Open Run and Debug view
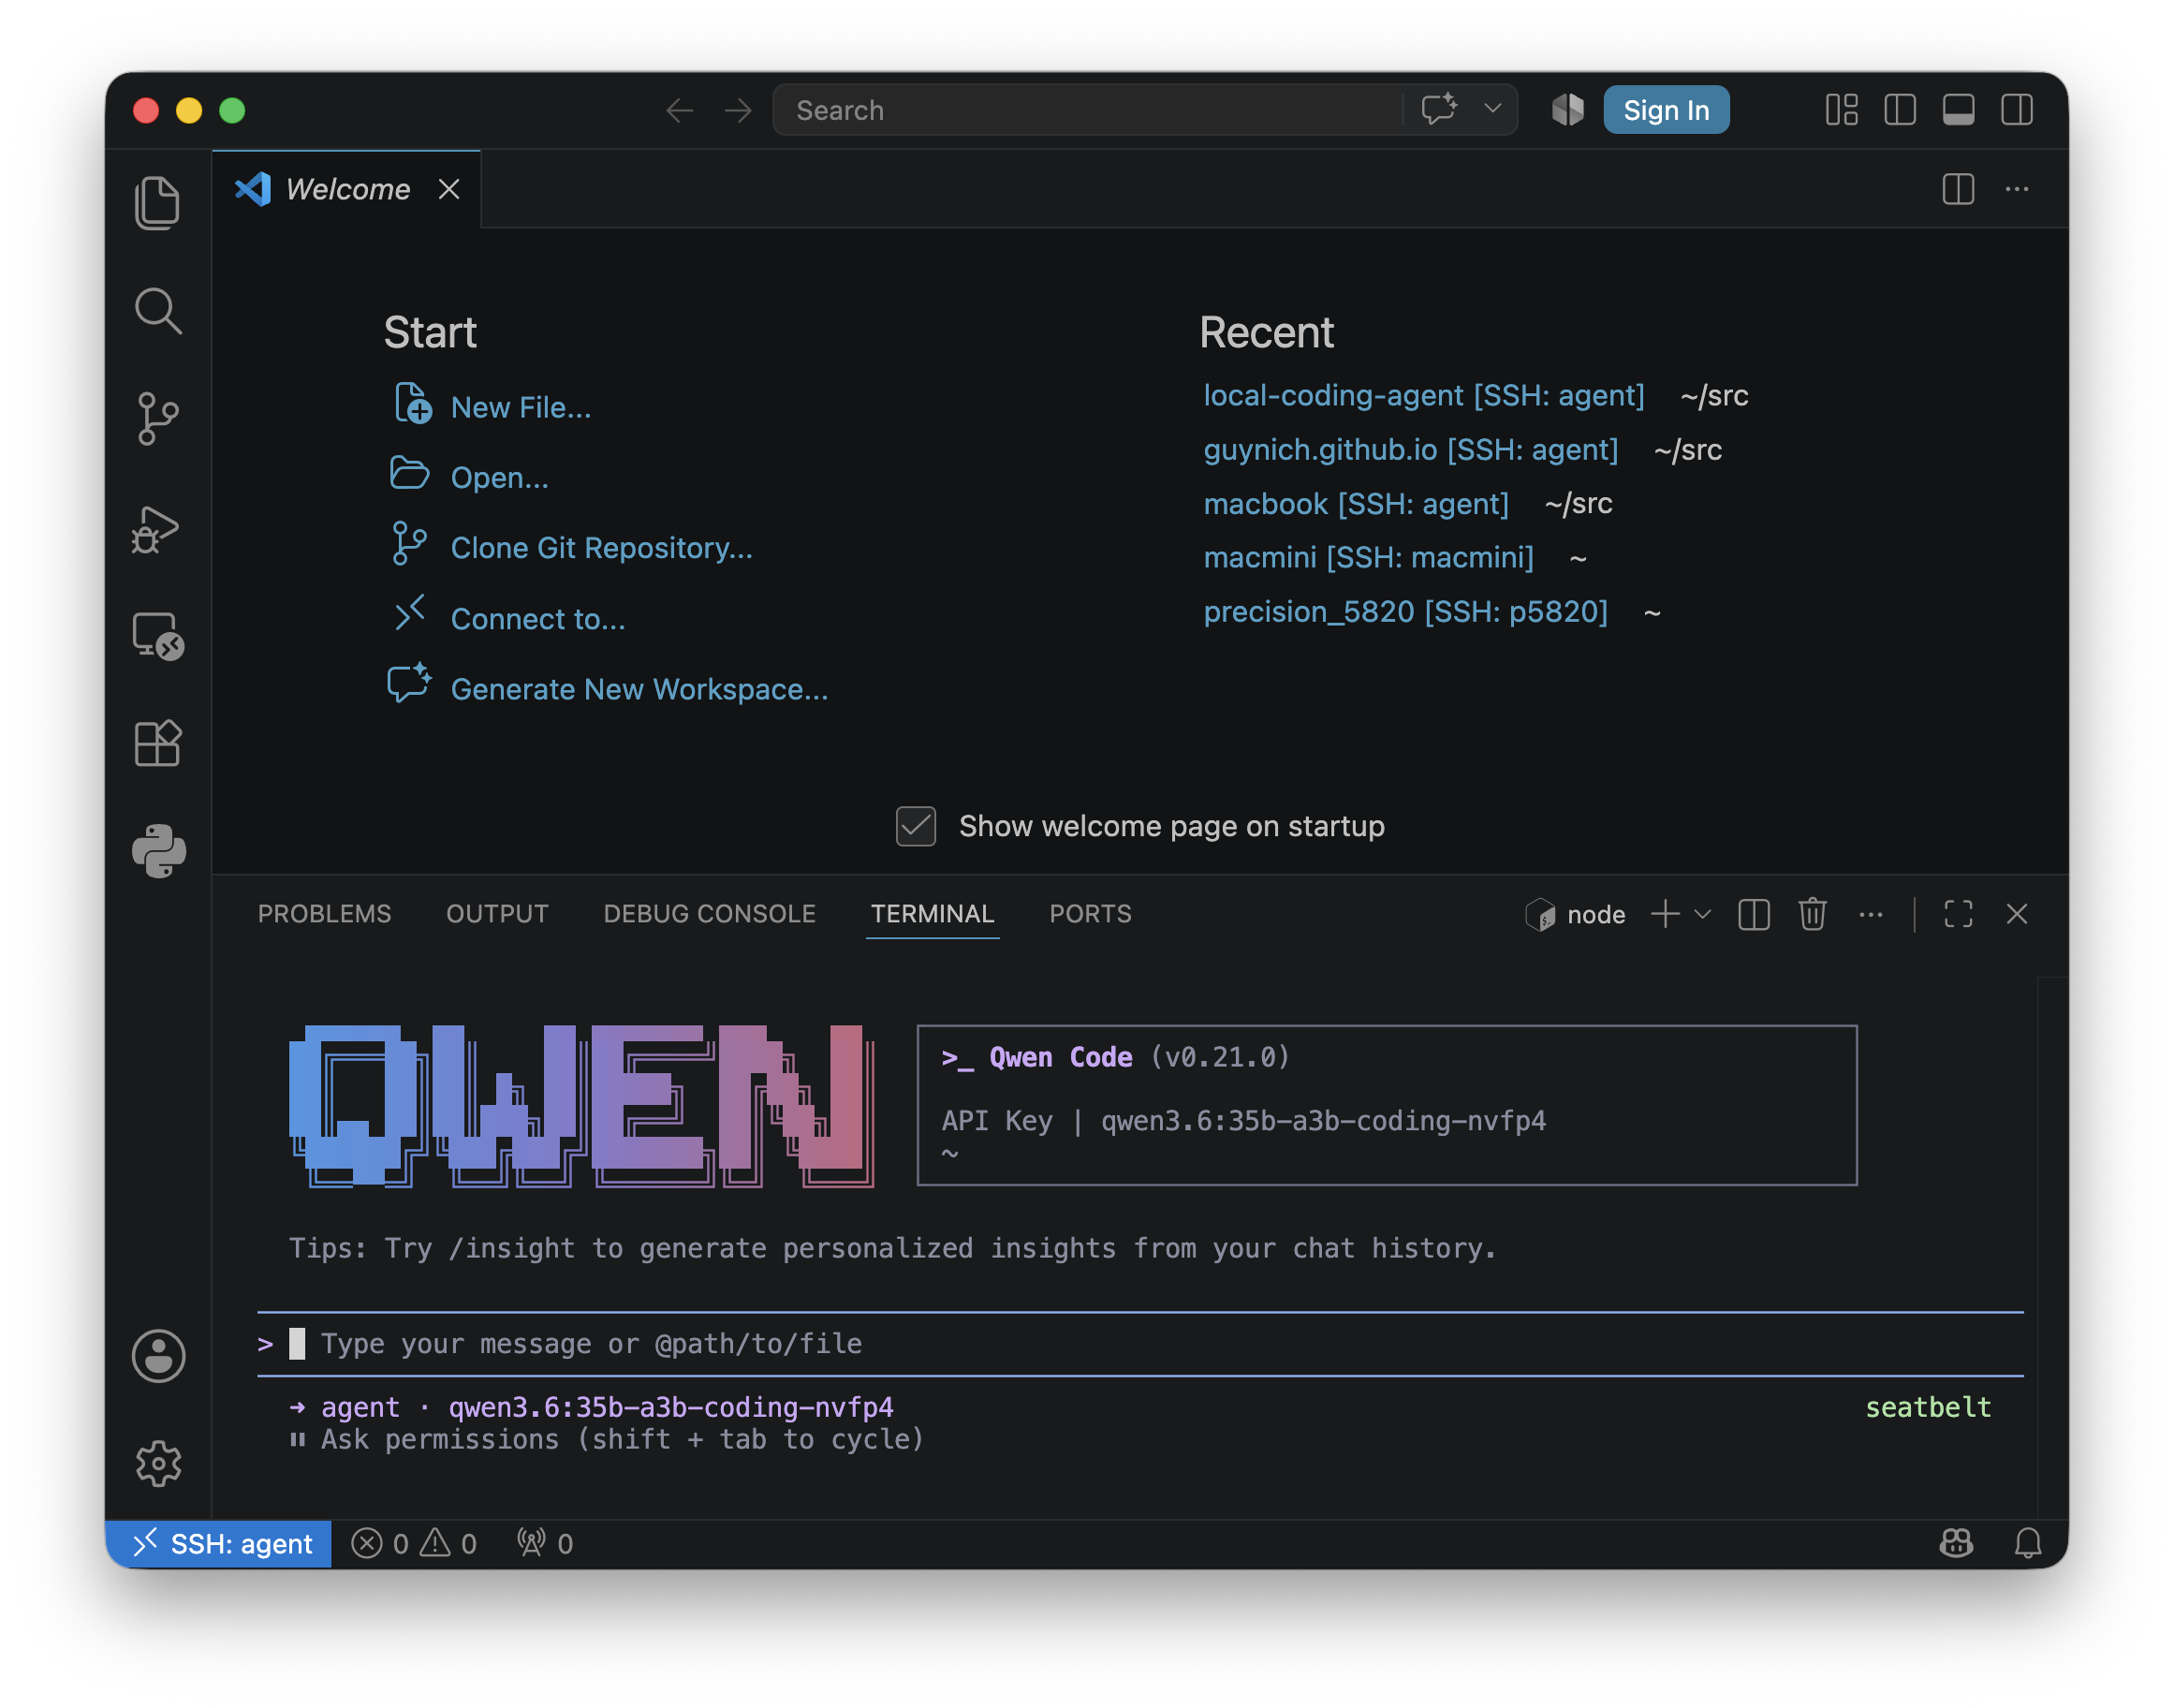The image size is (2174, 1708). 158,528
